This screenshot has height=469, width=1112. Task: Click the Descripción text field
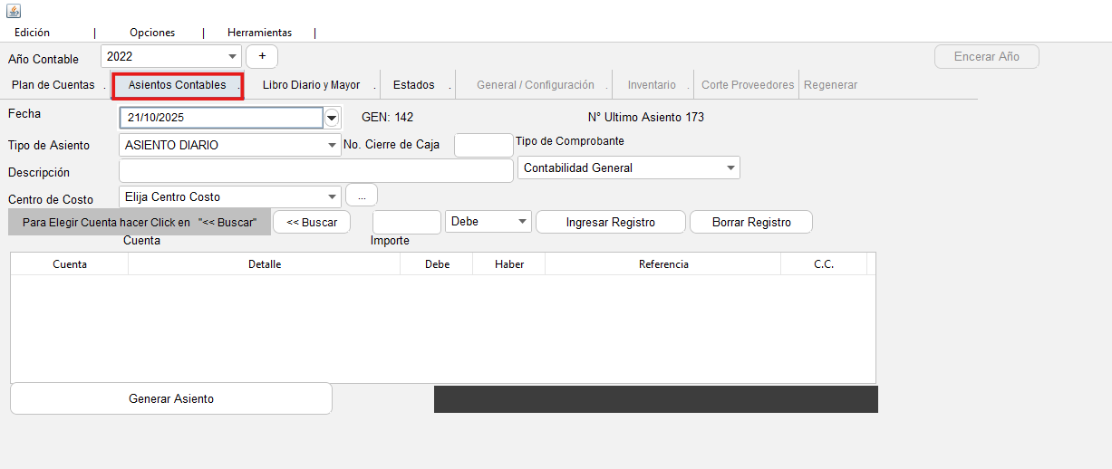315,171
